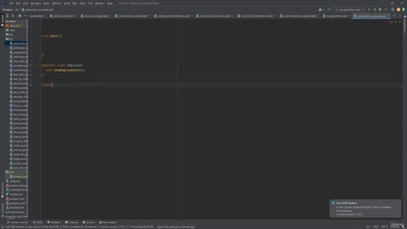The image size is (407, 229).
Task: Click Download Dart SDK status bar link
Action: point(142,226)
